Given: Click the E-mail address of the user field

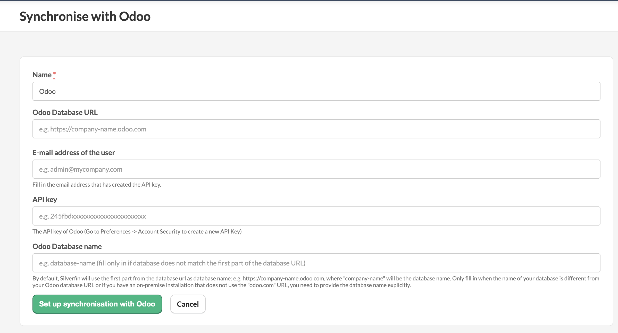Looking at the screenshot, I should (316, 169).
